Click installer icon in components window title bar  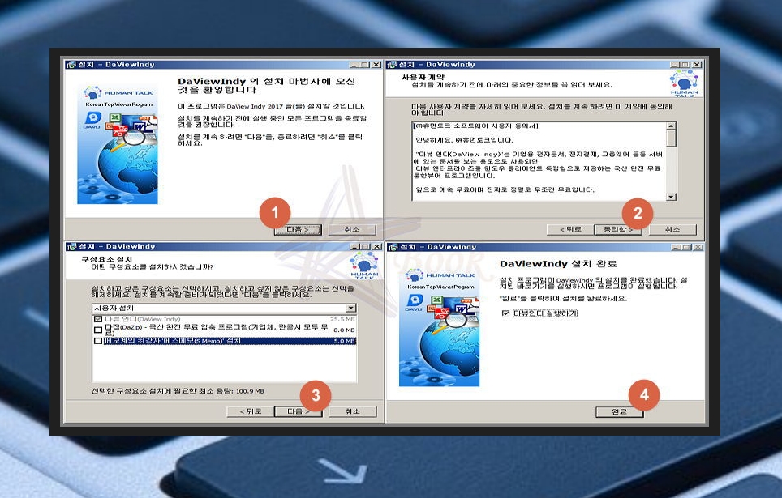tap(72, 246)
